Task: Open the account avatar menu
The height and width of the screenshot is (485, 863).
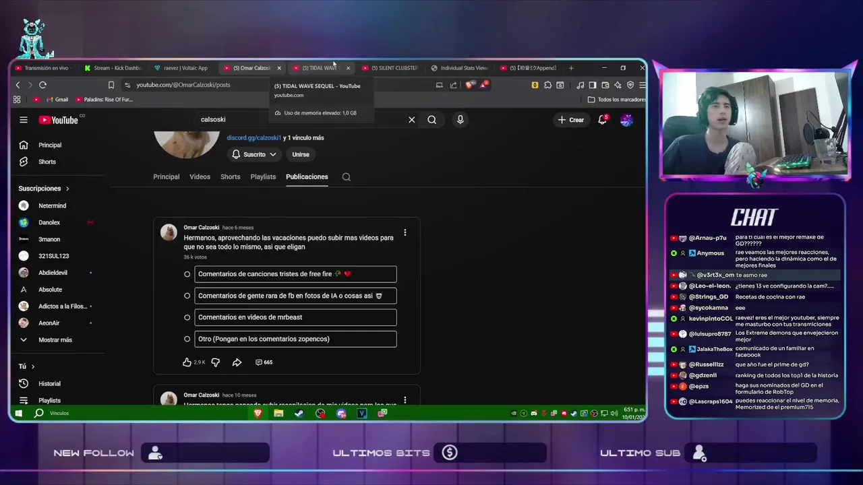Action: point(626,120)
